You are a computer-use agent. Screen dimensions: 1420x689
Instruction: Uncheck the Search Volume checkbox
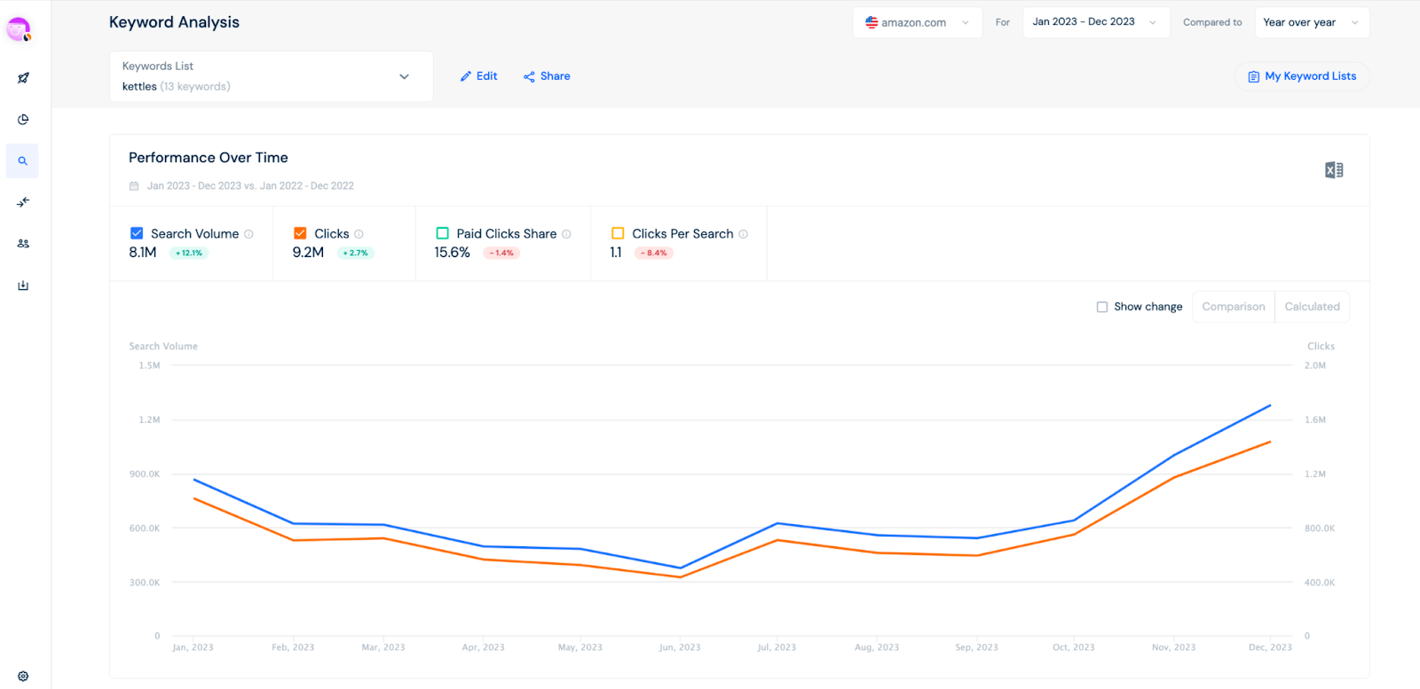(137, 233)
